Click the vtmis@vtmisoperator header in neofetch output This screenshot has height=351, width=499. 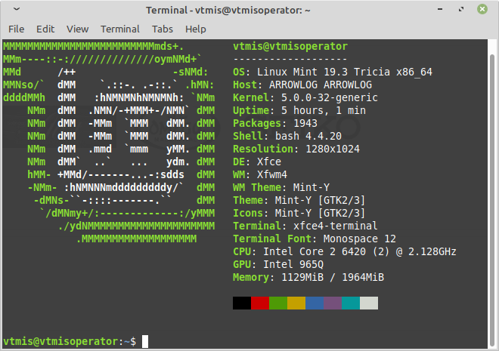click(290, 46)
